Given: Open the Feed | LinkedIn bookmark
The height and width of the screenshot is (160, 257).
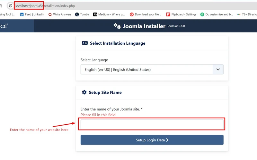Looking at the screenshot, I should coord(32,14).
